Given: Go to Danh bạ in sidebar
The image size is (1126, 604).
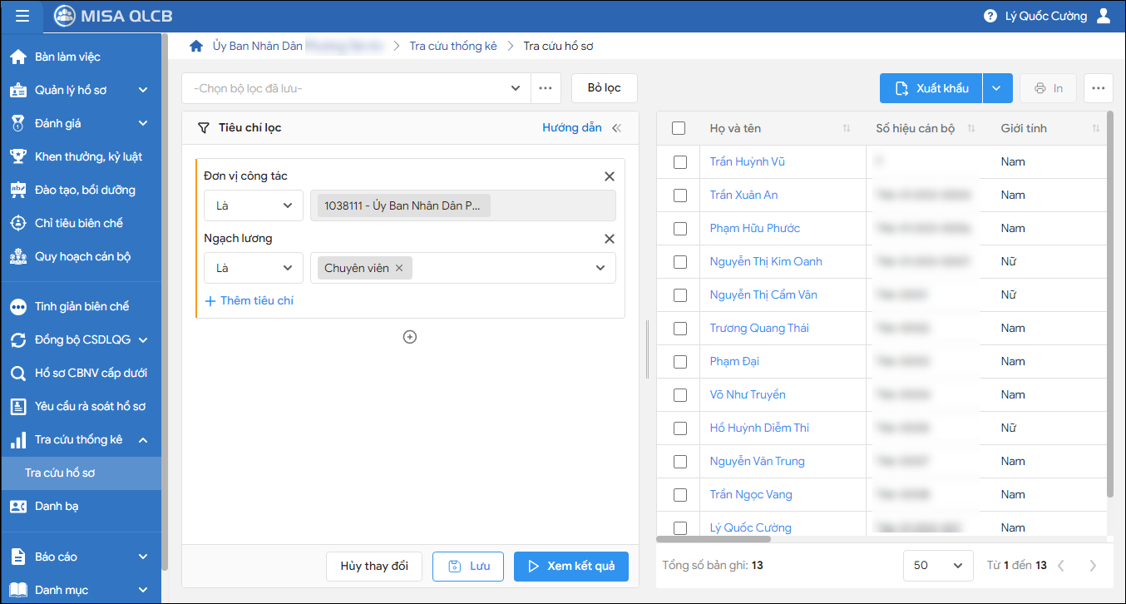Looking at the screenshot, I should [x=57, y=506].
